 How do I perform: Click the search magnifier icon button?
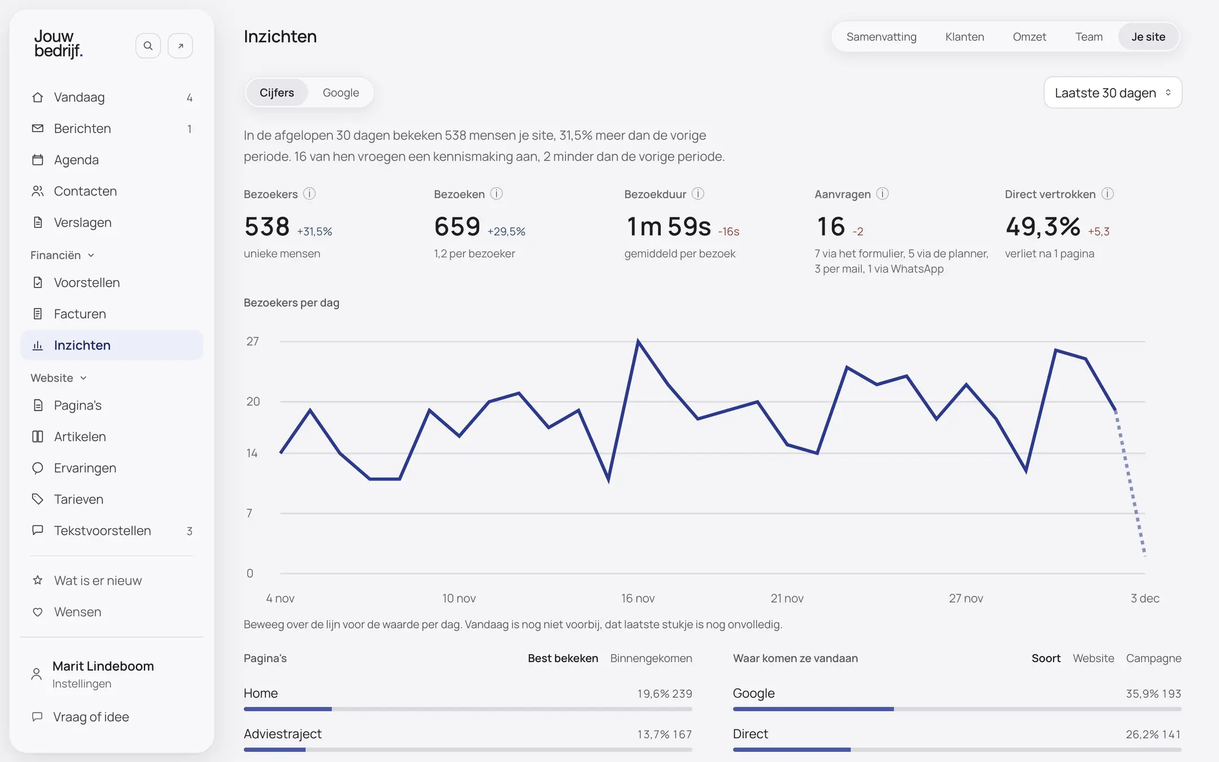[x=148, y=46]
